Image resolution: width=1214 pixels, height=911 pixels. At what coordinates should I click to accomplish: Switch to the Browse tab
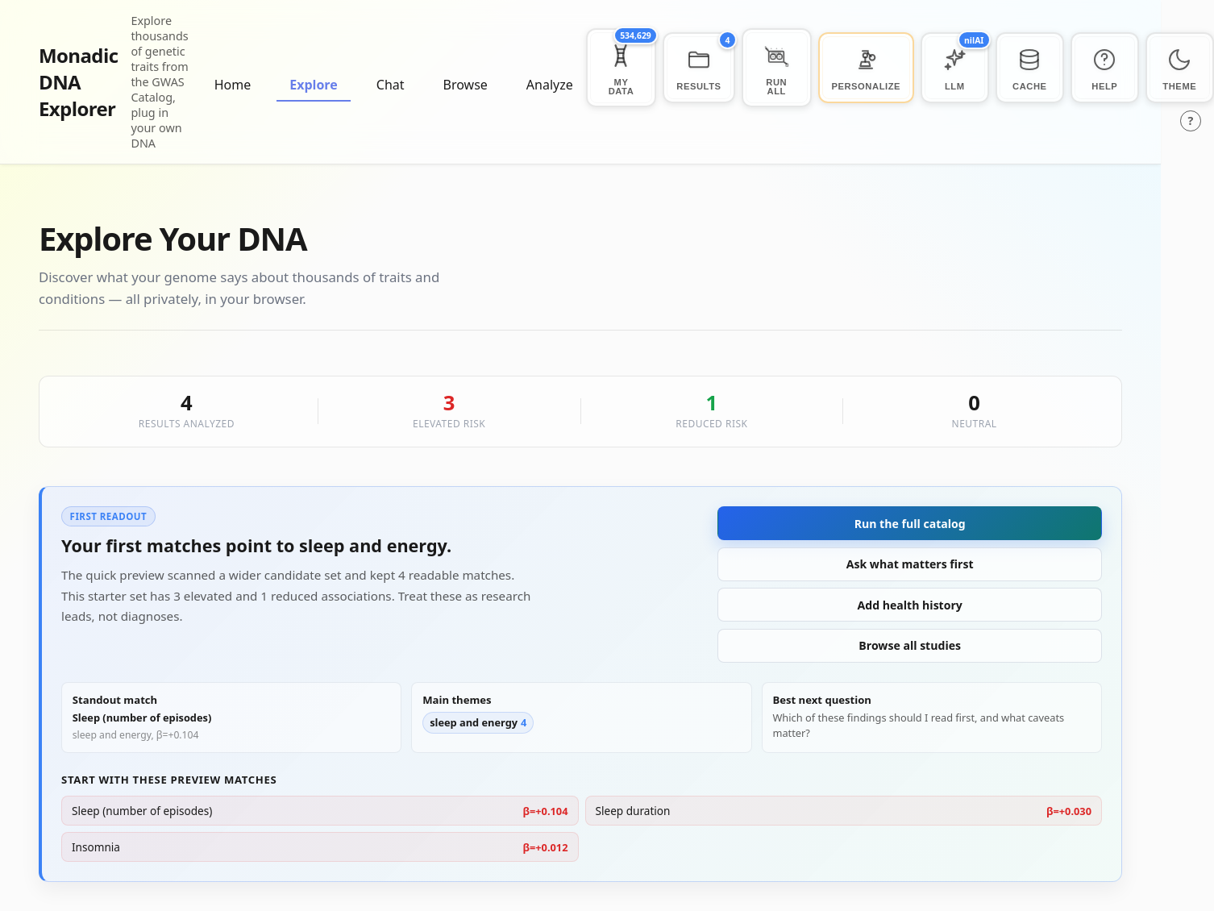(465, 85)
